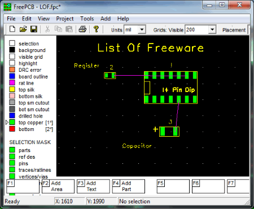Click the top sm cutout gray swatch
254x209 pixels.
click(x=12, y=102)
